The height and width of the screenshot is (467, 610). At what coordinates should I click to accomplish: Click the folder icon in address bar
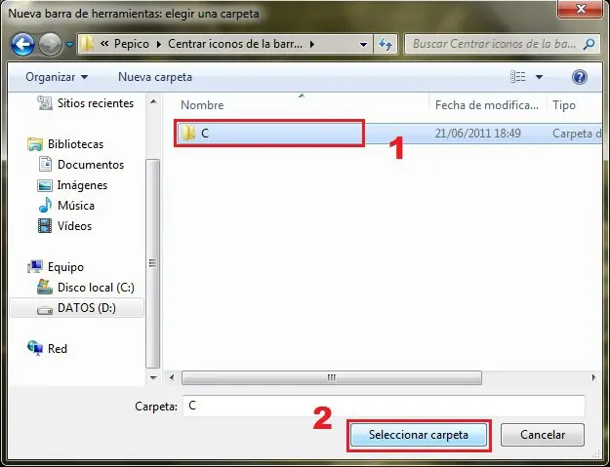[87, 44]
